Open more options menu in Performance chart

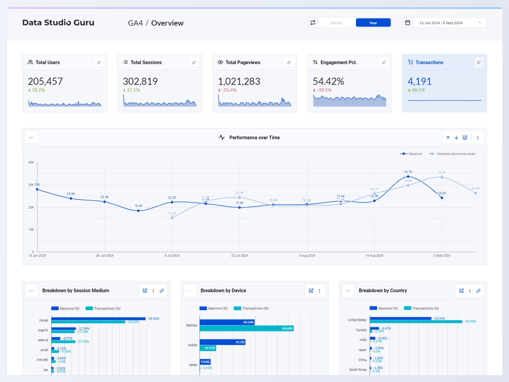pyautogui.click(x=478, y=138)
